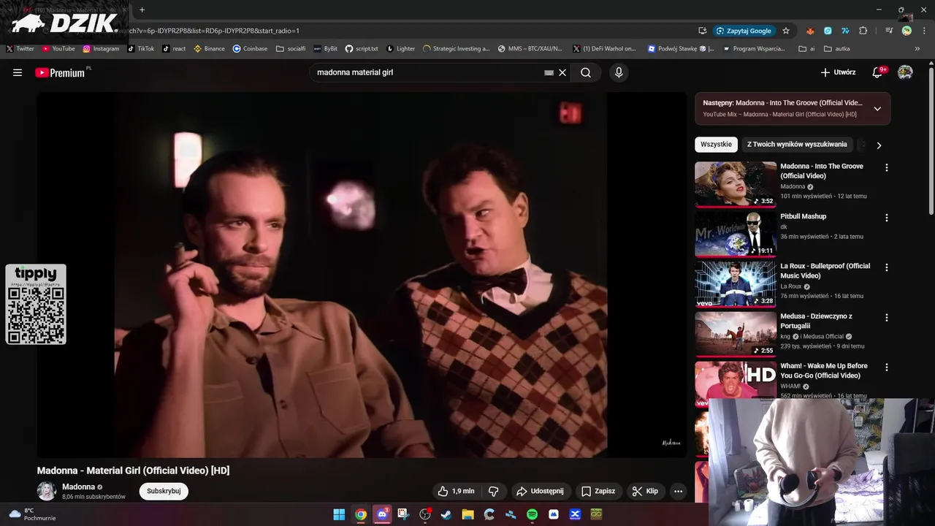Screen dimensions: 935x526
Task: Open the Coinbase bookmark
Action: 250,49
